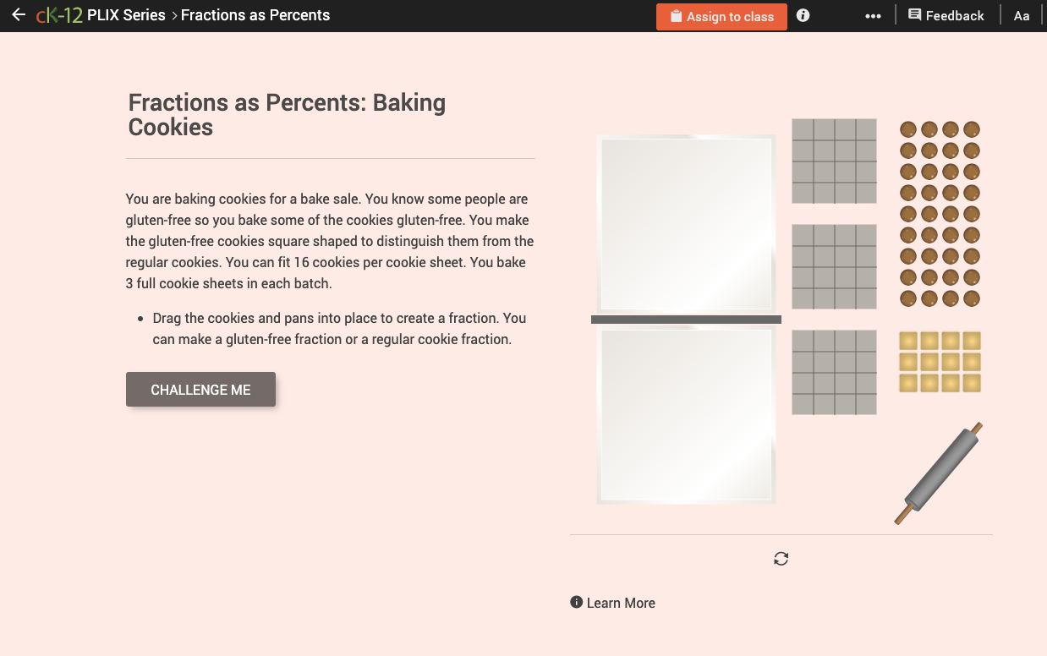Screen dimensions: 1047x656
Task: Click the fraction divider bar
Action: [686, 319]
